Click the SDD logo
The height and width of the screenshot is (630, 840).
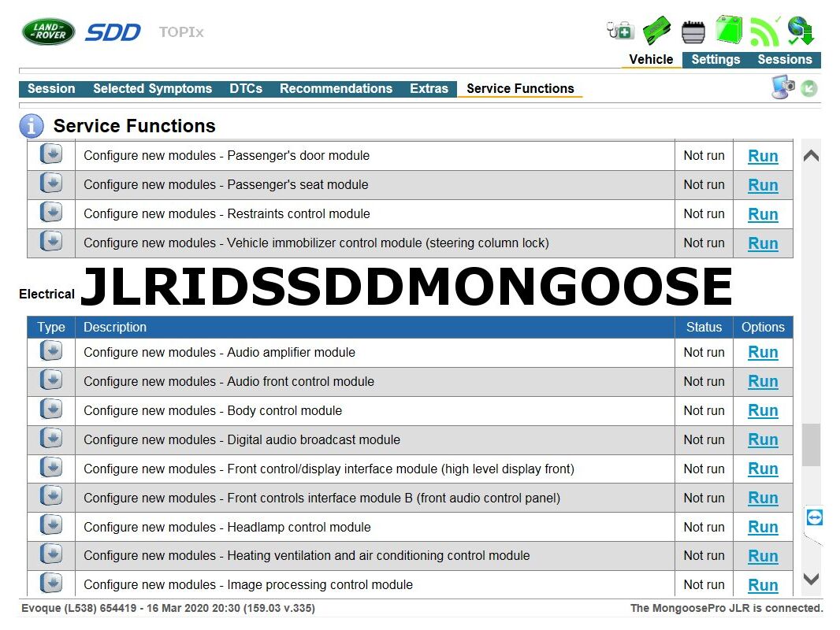click(x=113, y=32)
